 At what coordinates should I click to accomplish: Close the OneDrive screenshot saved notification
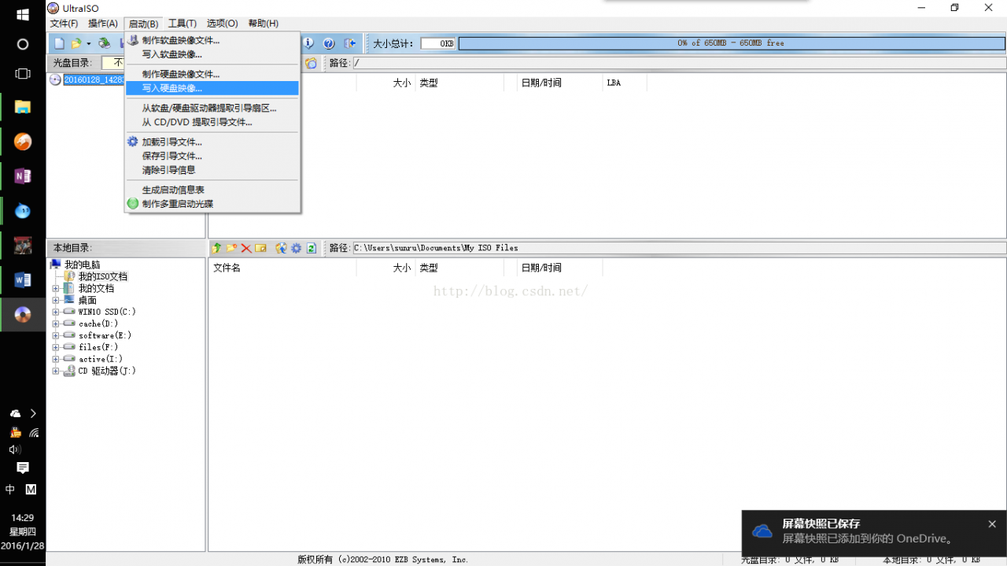991,524
